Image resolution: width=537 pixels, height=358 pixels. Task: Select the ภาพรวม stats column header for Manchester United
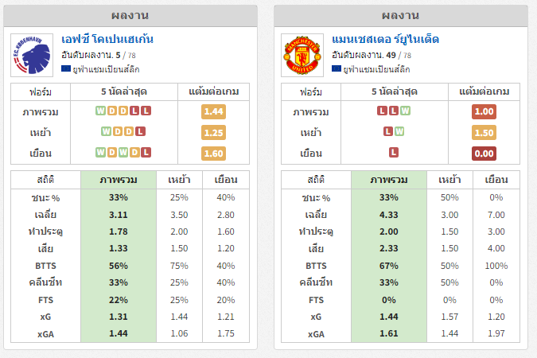(x=389, y=180)
